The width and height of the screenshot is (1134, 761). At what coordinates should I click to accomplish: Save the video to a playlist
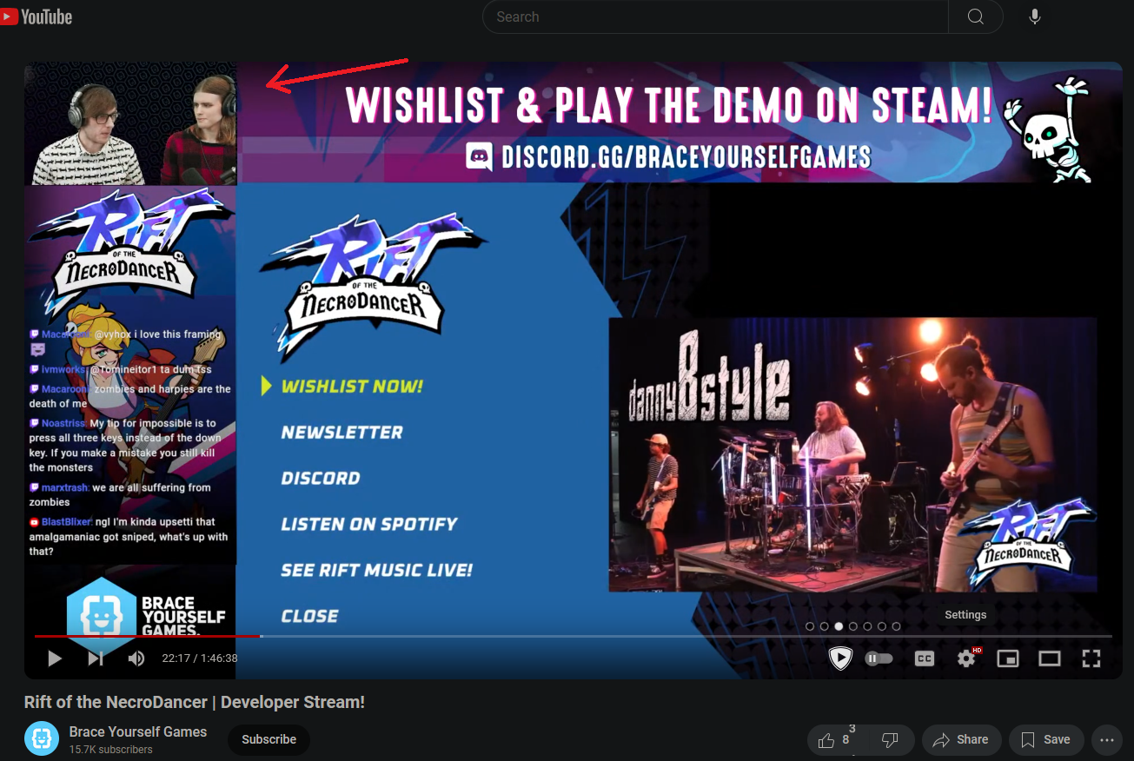point(1045,740)
